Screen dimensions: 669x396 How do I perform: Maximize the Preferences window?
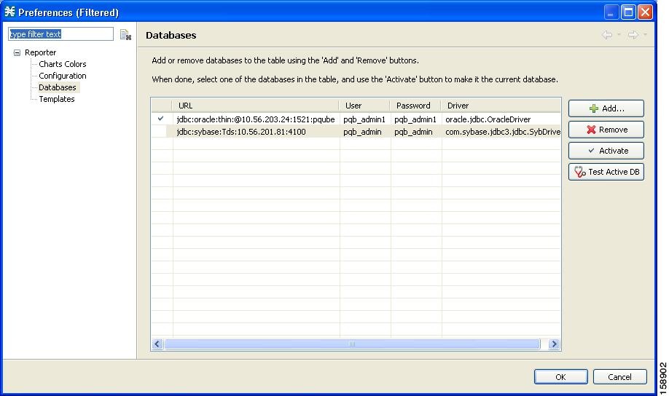click(628, 12)
